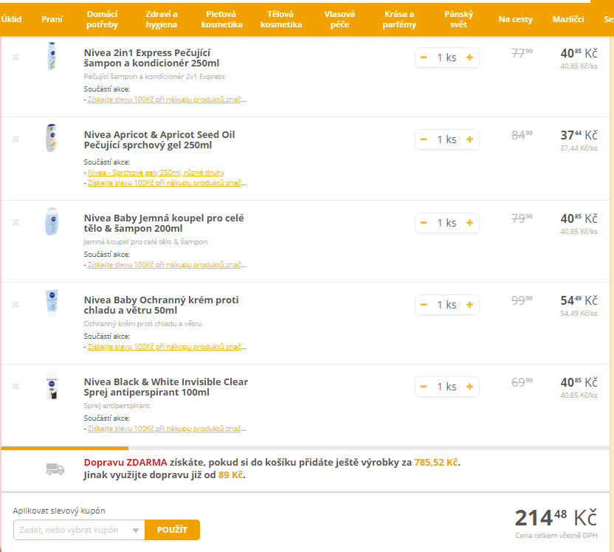
Task: Decrease quantity of Nivea Baby Ochranný krém
Action: [x=424, y=305]
